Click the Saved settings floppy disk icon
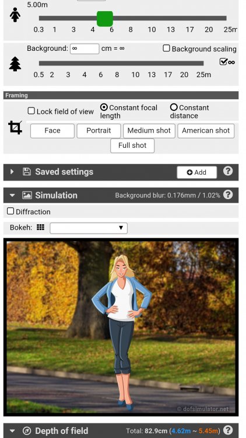The image size is (246, 438). pos(27,172)
